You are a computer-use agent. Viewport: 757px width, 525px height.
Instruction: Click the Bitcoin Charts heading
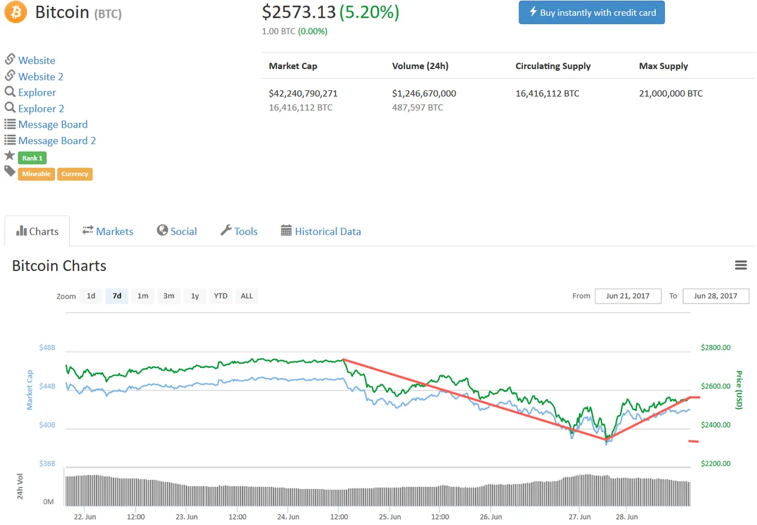coord(59,266)
